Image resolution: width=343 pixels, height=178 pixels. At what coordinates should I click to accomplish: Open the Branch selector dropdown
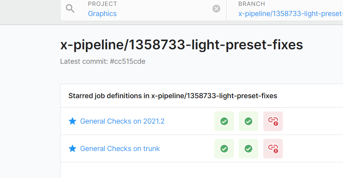click(289, 9)
